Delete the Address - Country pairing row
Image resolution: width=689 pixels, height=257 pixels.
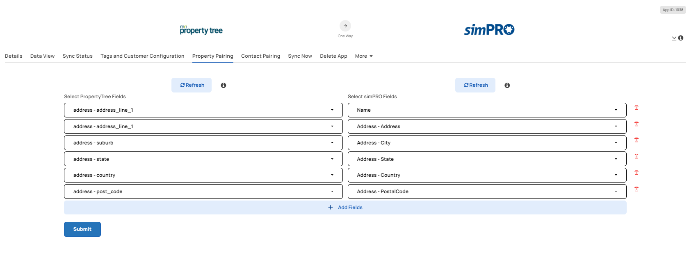pos(637,173)
